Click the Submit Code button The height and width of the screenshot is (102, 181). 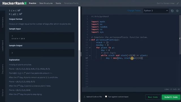(171, 97)
